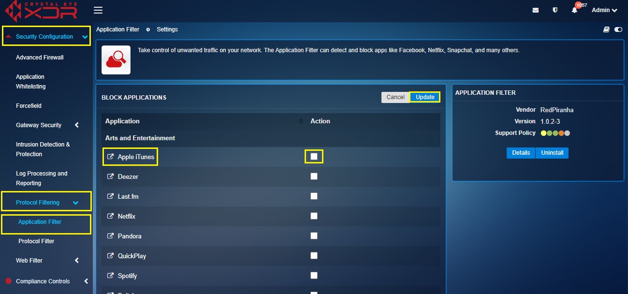Sort by the Application column sort arrows
The width and height of the screenshot is (628, 294).
[x=301, y=121]
